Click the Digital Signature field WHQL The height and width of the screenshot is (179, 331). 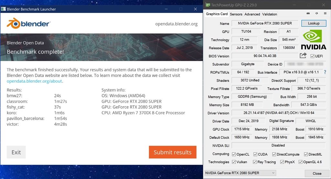(311, 121)
